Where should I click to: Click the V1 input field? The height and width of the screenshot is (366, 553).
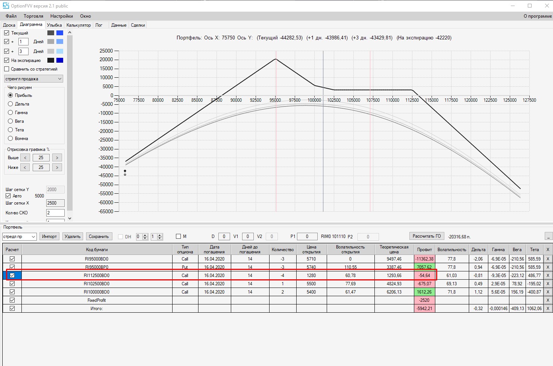click(x=248, y=236)
